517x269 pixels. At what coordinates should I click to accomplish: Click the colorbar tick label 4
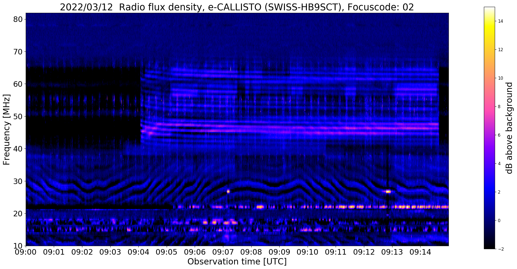pos(499,164)
